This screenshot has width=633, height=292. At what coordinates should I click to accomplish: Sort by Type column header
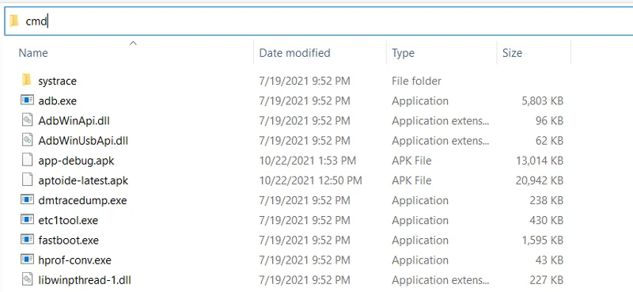click(x=403, y=53)
